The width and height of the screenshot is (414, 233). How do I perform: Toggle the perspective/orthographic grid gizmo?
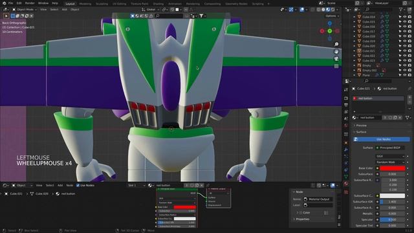pyautogui.click(x=336, y=66)
